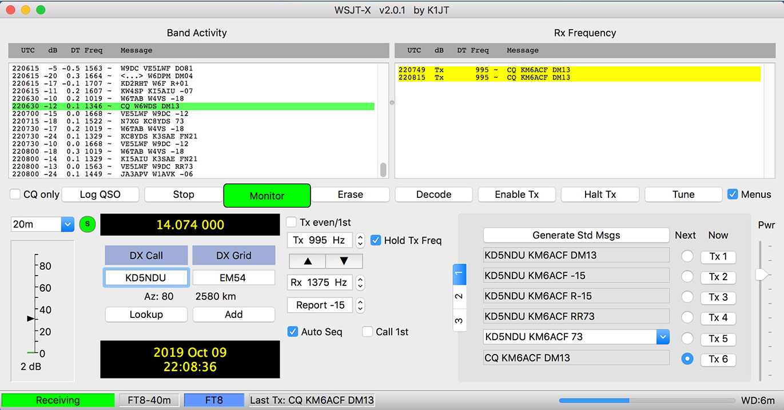Click the Add button
The image size is (784, 410).
[x=234, y=315]
